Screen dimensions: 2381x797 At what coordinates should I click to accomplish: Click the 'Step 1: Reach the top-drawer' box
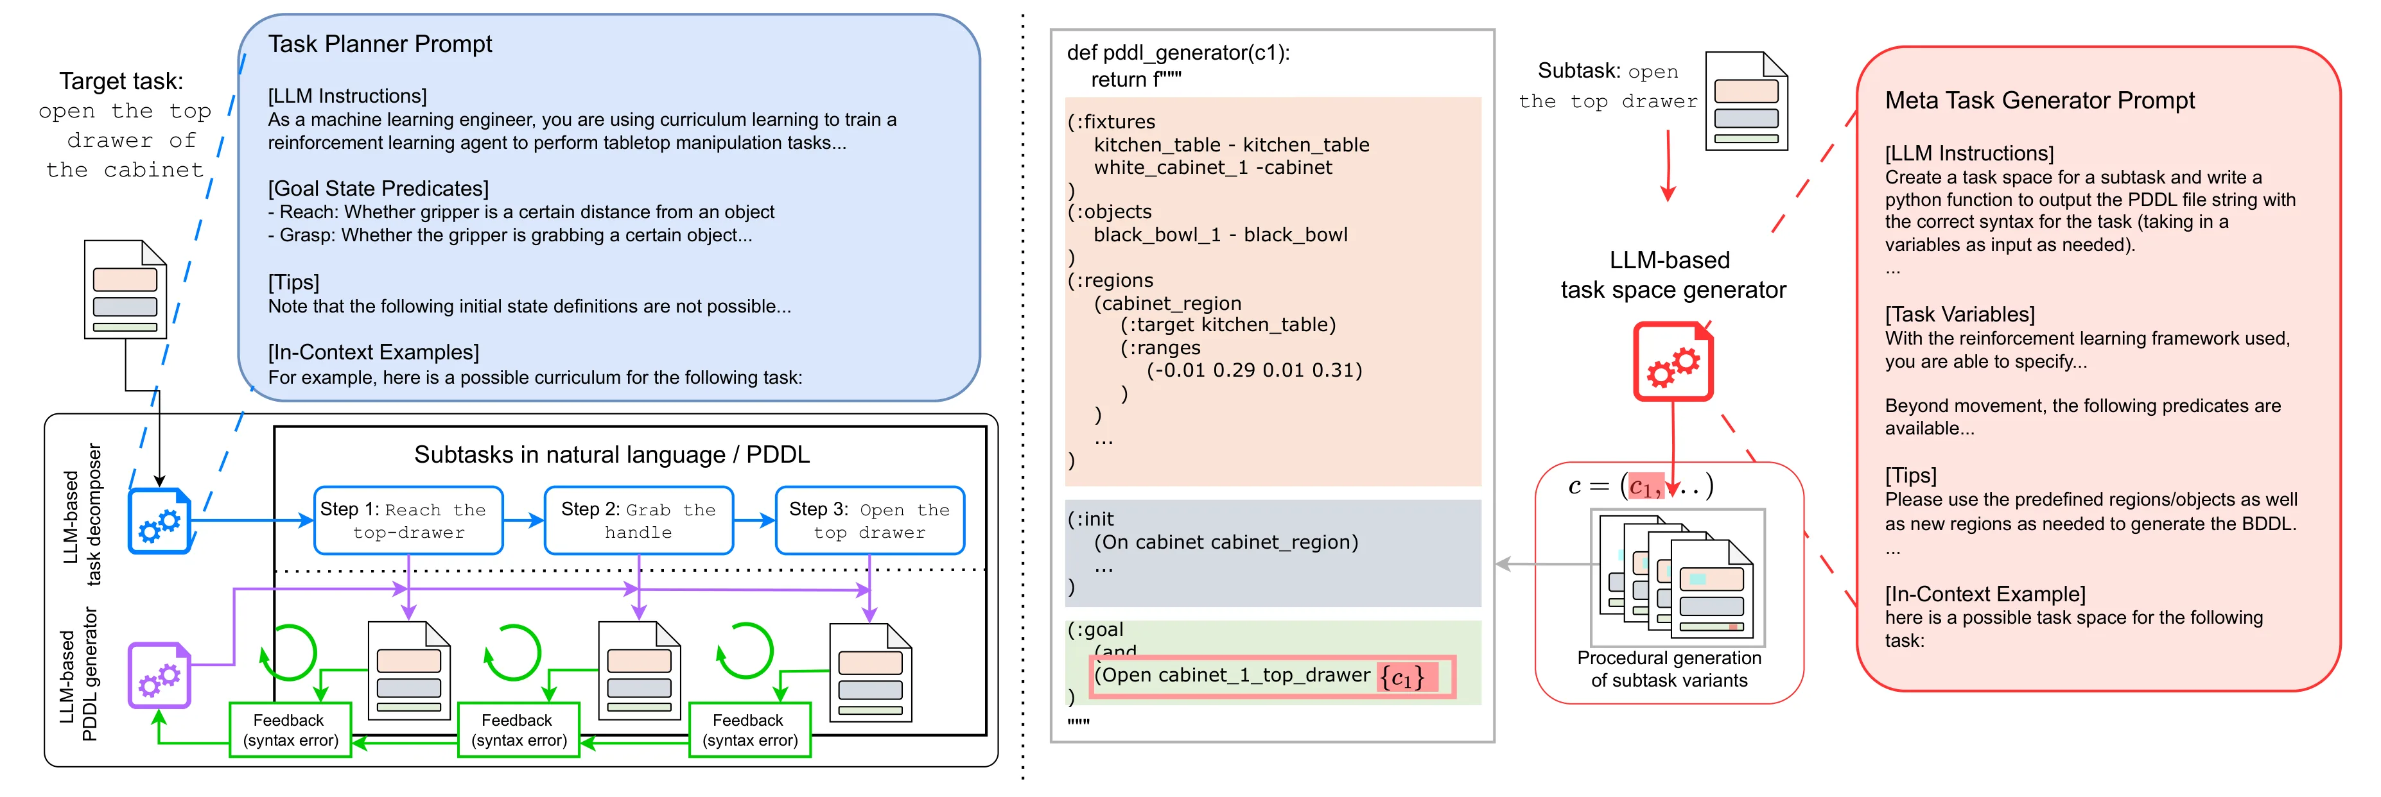tap(408, 521)
